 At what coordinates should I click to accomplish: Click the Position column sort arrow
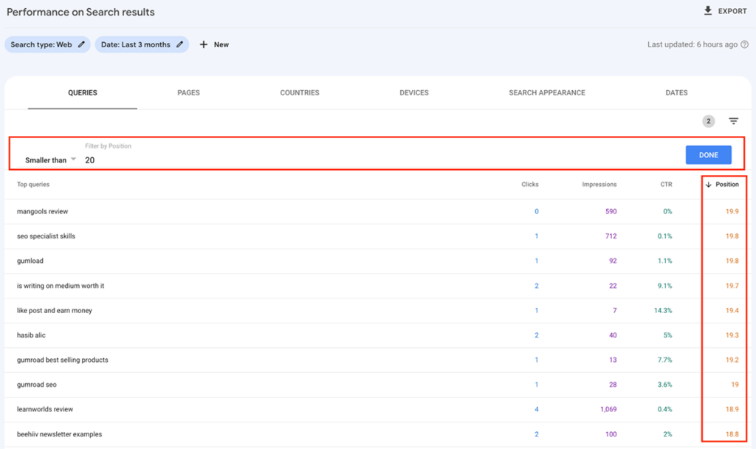710,185
